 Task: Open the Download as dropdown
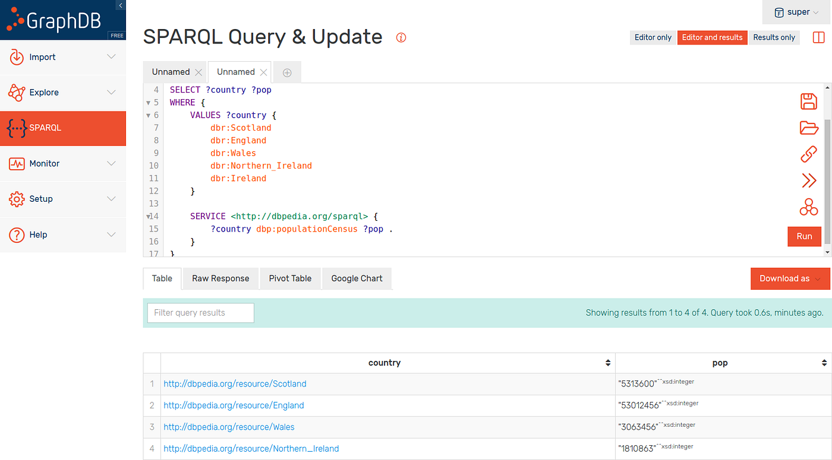(x=790, y=278)
